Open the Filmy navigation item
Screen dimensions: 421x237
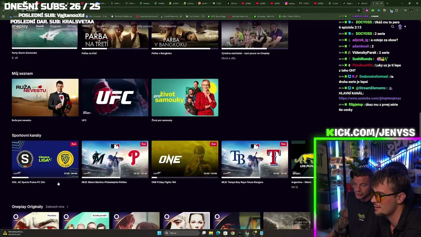(x=87, y=26)
